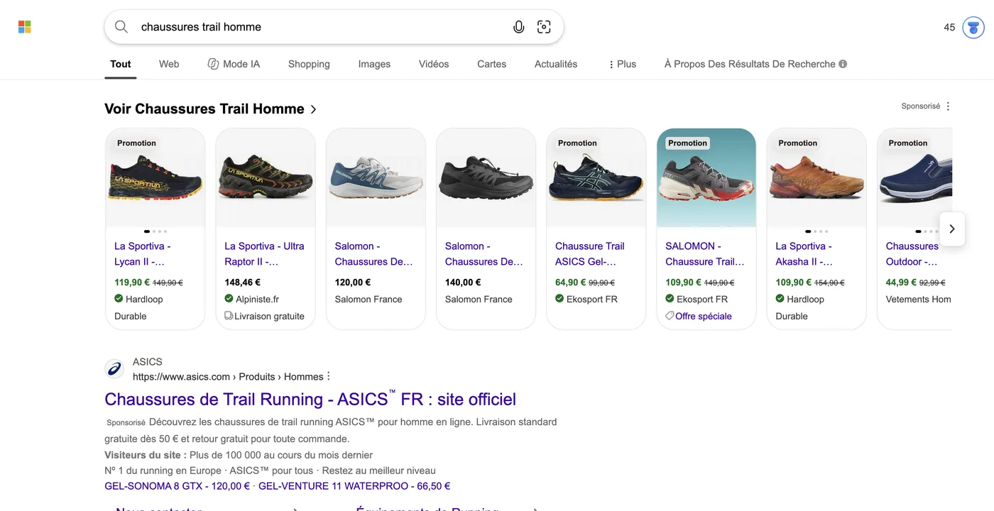Image resolution: width=994 pixels, height=511 pixels.
Task: Open La Sportiva Lycan II listing
Action: pyautogui.click(x=142, y=254)
